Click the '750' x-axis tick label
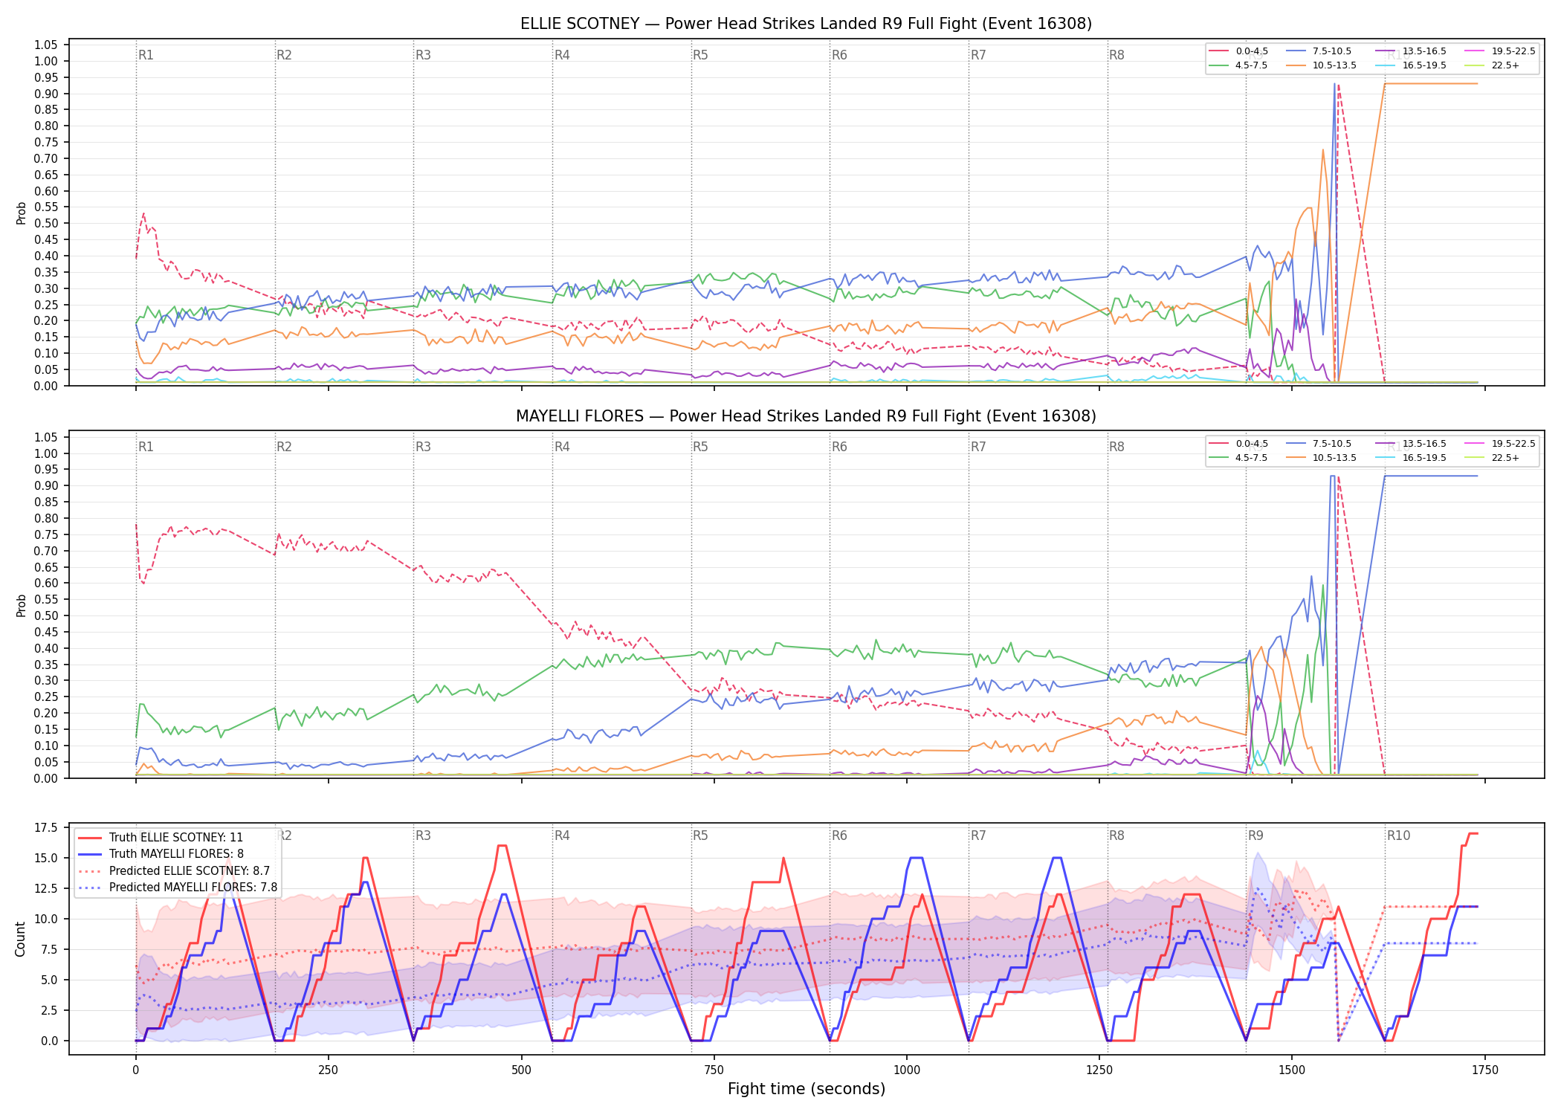This screenshot has height=1115, width=1561. 714,1070
